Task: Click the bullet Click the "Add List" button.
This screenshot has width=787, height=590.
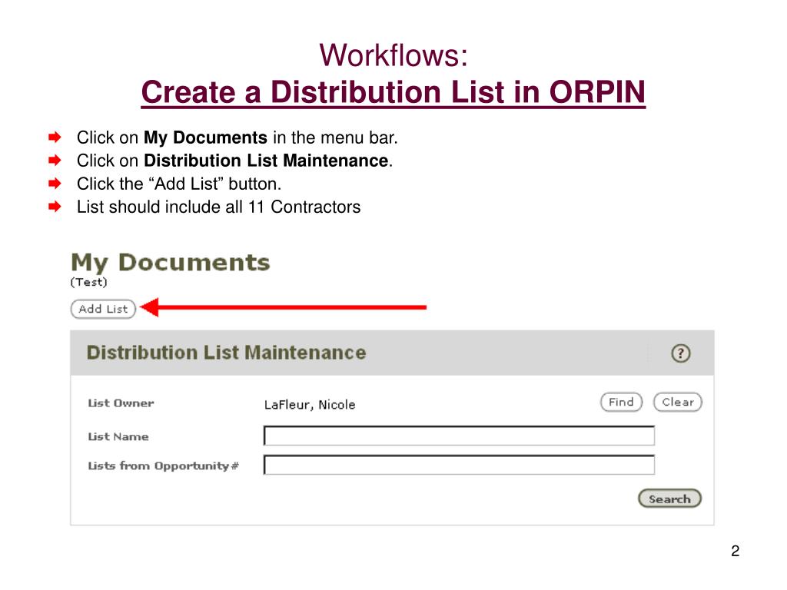Action: pos(178,184)
